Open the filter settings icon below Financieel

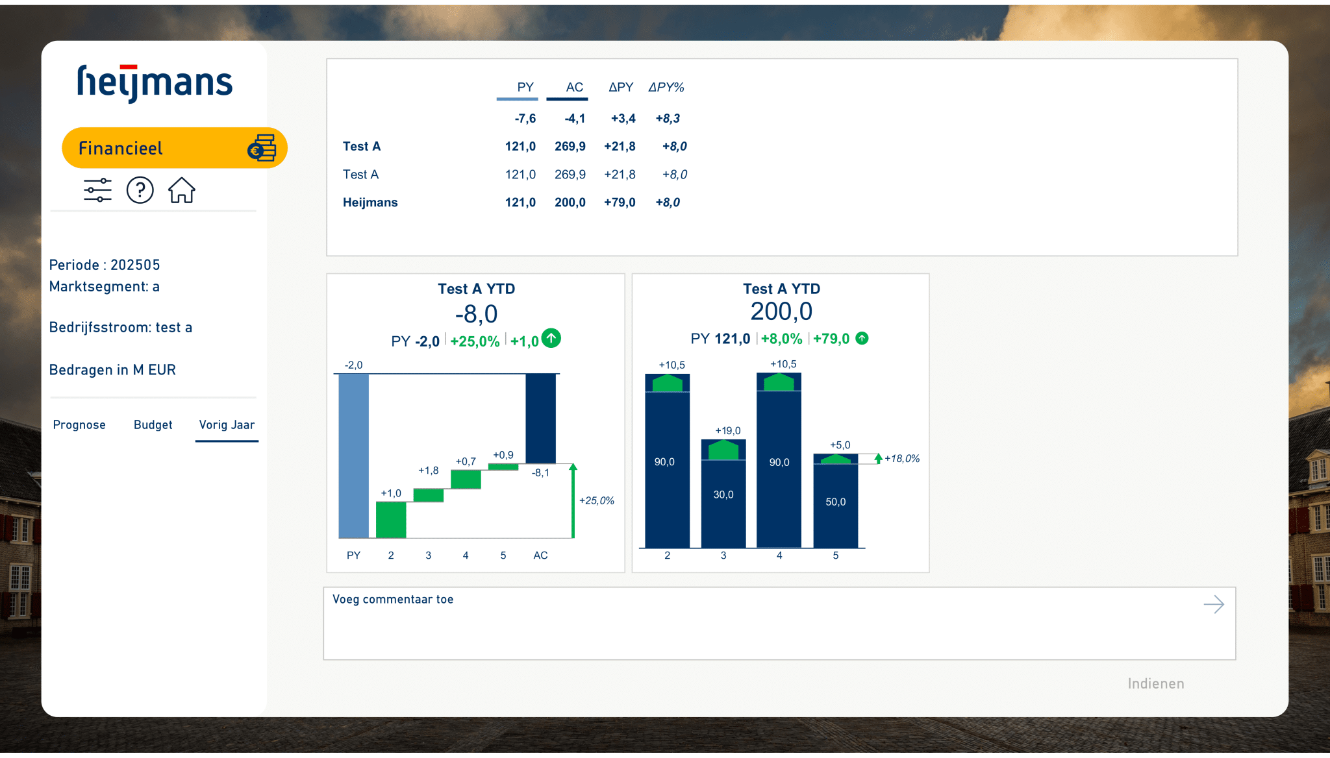click(x=96, y=189)
